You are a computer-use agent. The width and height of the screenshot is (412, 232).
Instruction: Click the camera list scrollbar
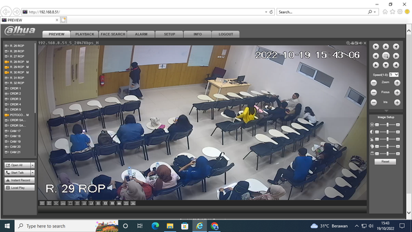35,79
